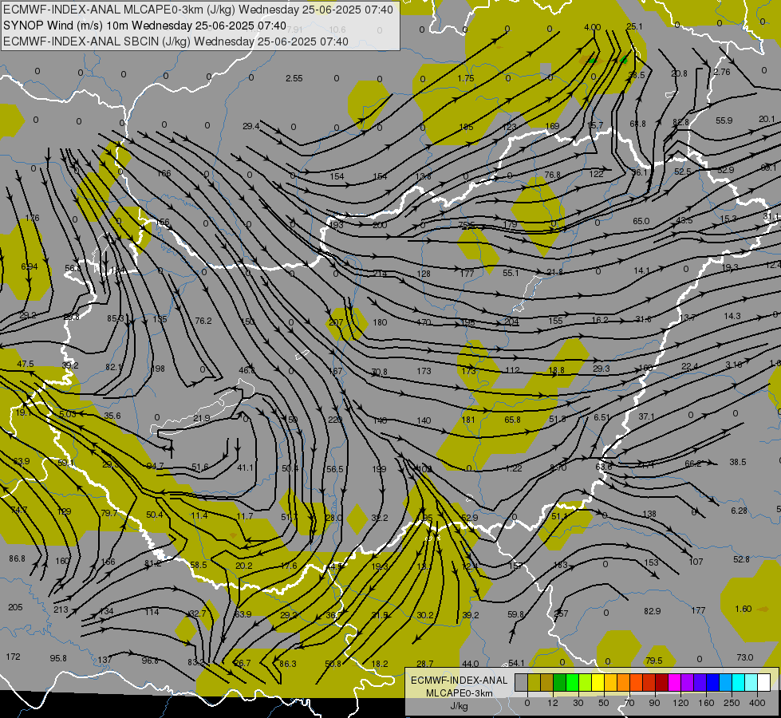781x718 pixels.
Task: Click the map value 6.51
Action: 602,417
